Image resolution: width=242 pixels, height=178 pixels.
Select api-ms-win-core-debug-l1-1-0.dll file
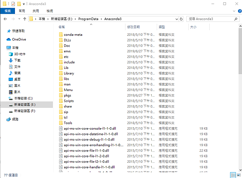tap(89, 140)
